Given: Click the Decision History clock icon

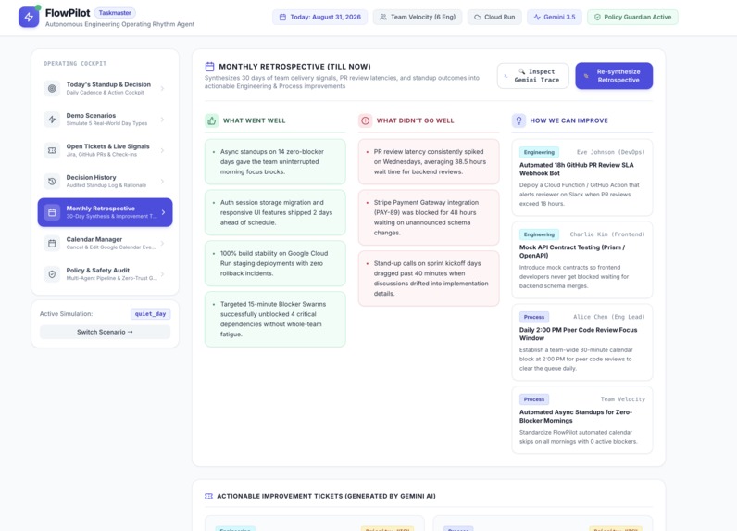Looking at the screenshot, I should tap(52, 181).
